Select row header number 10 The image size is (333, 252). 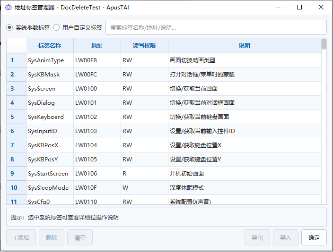point(17,187)
